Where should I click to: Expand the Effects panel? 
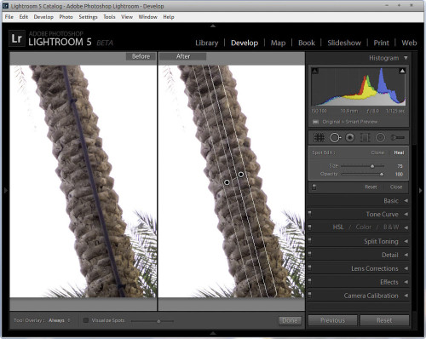(406, 282)
